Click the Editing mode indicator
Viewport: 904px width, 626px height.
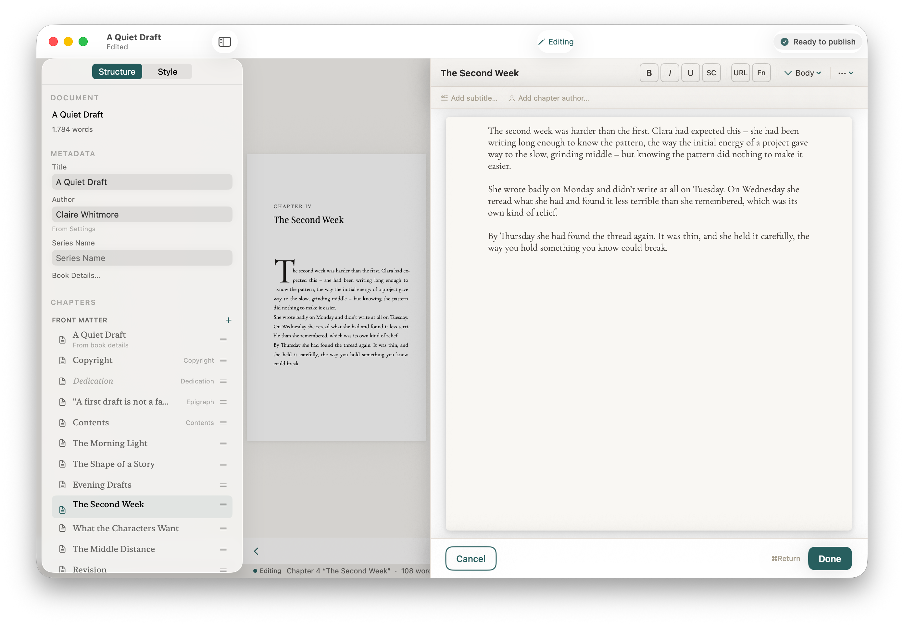[556, 42]
